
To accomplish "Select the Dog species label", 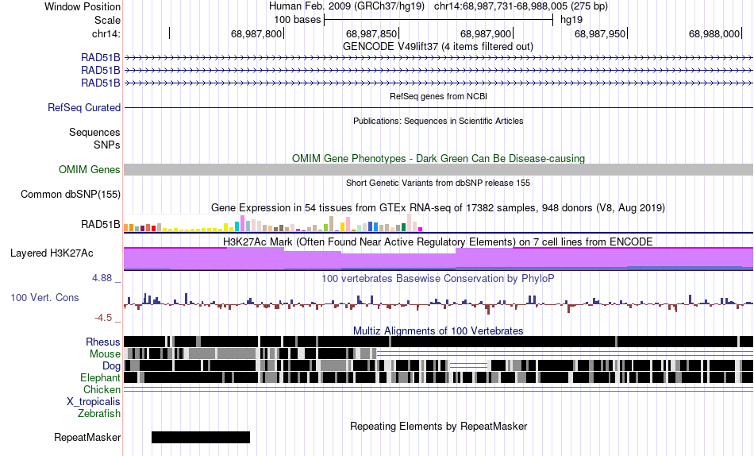I will coord(111,366).
